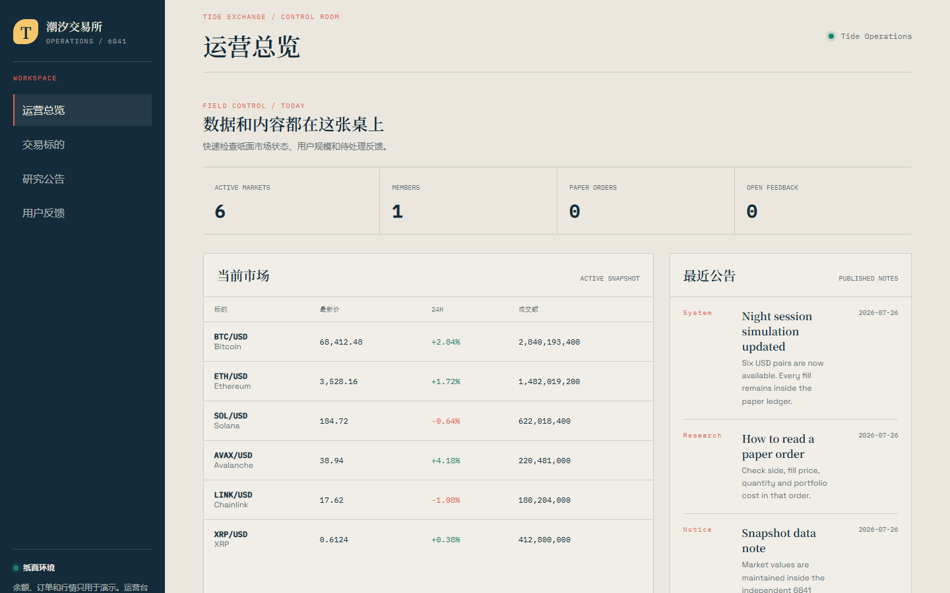The width and height of the screenshot is (950, 593).
Task: Click the Notice tag label
Action: pyautogui.click(x=697, y=530)
